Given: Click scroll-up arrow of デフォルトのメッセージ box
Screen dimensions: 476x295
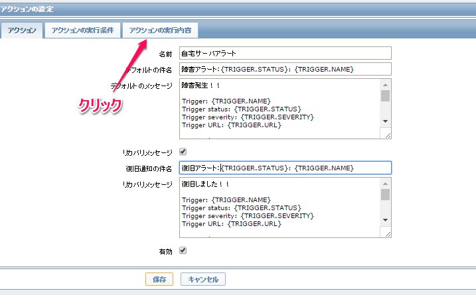Looking at the screenshot, I should pos(385,85).
